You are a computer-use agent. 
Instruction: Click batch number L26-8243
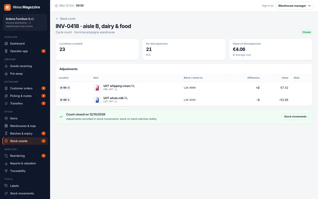190,100
